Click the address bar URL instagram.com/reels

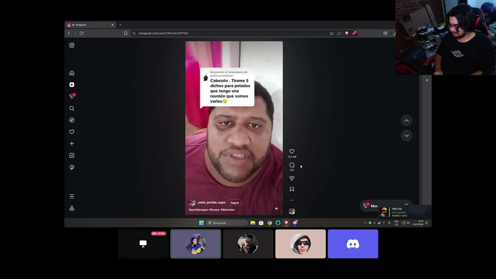(163, 33)
